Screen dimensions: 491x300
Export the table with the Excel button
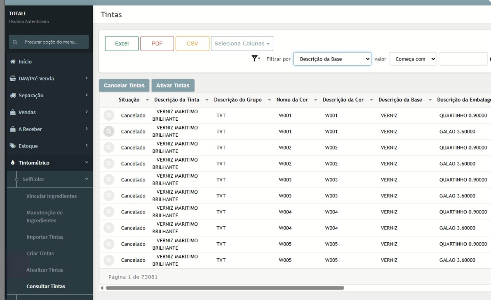click(x=122, y=44)
